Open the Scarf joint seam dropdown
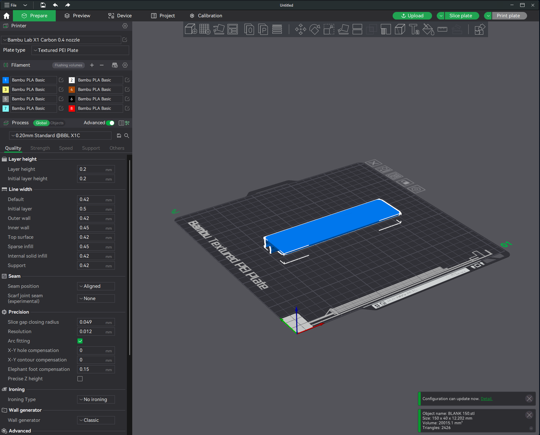Image resolution: width=540 pixels, height=435 pixels. [x=96, y=298]
